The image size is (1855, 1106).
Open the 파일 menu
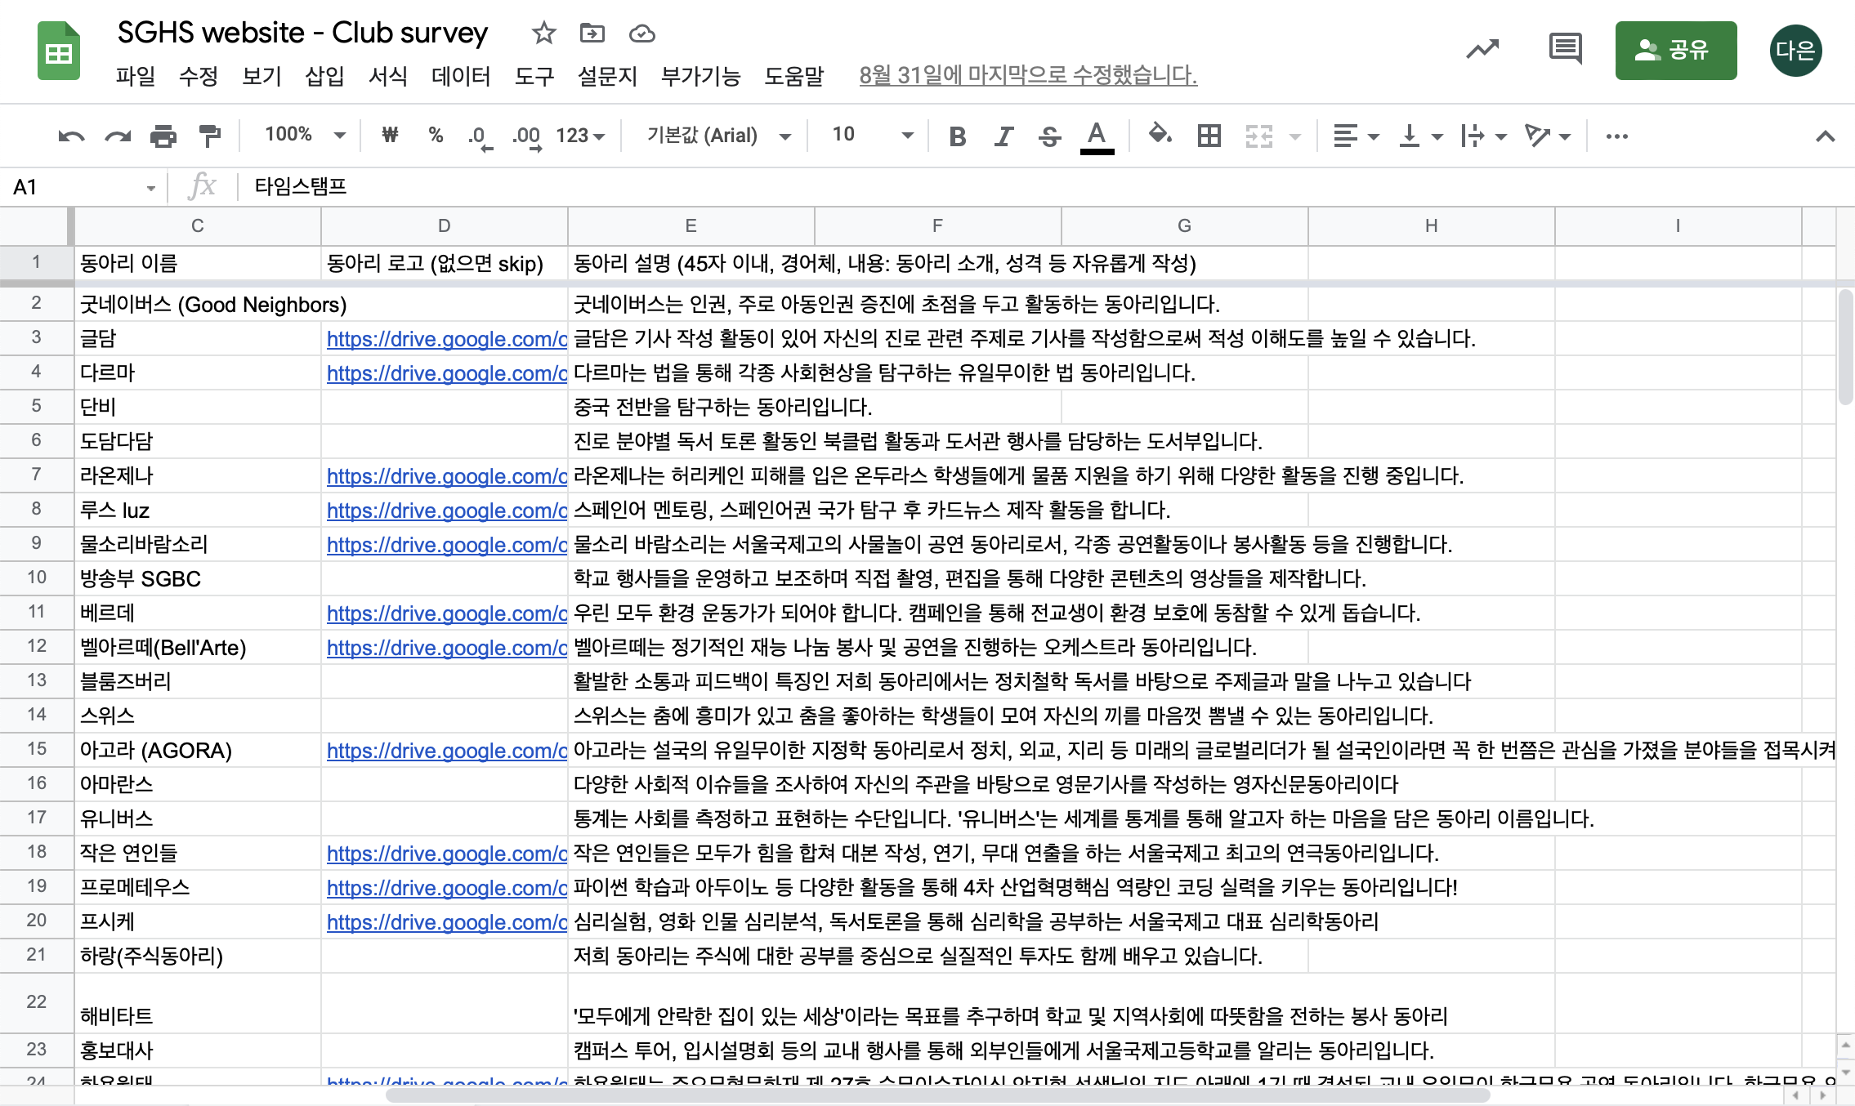136,76
